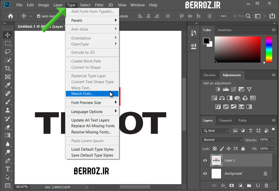Viewport: 279px width, 191px height.
Task: Select the Spot Healing Brush tool
Action: 7,93
